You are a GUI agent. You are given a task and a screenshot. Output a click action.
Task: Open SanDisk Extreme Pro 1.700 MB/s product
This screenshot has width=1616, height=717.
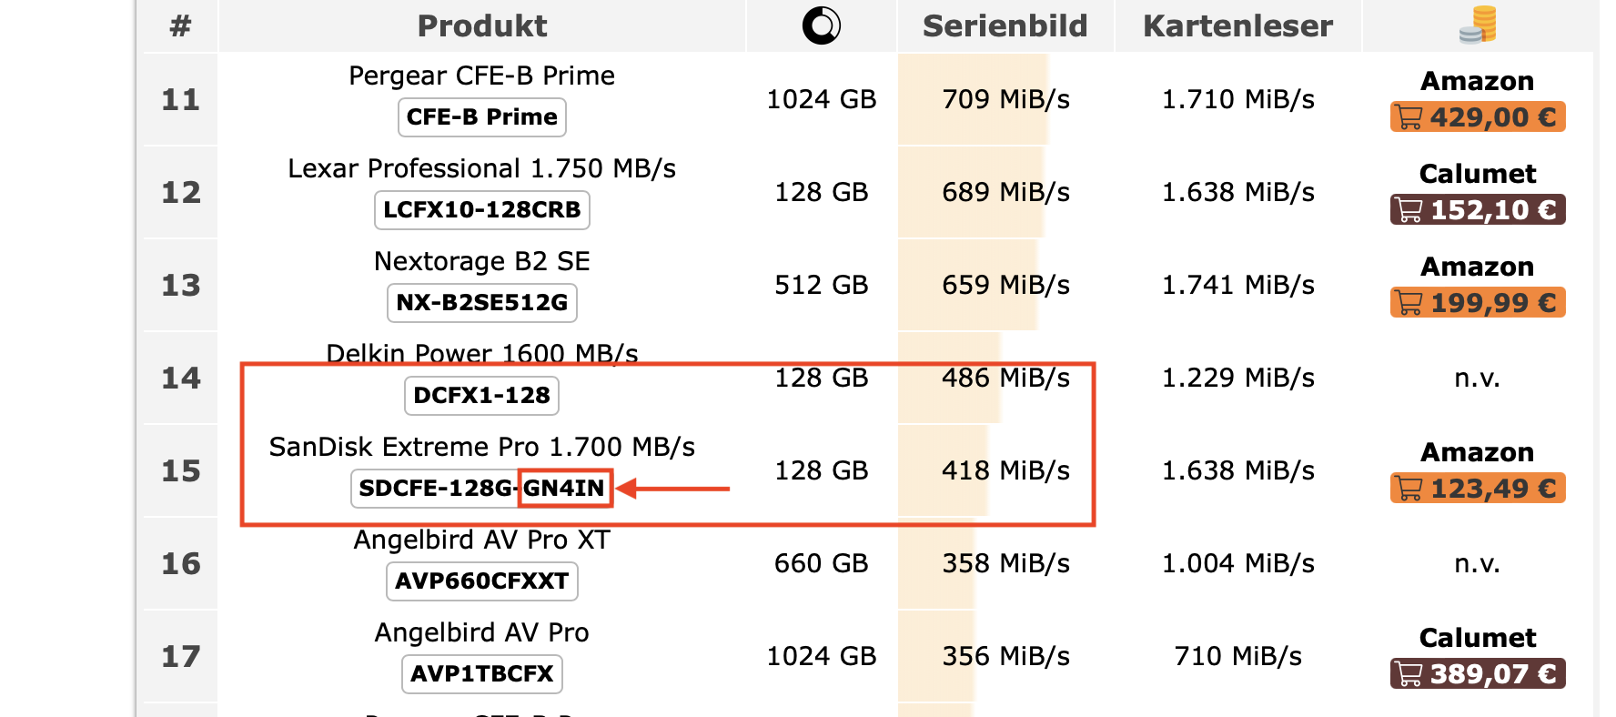tap(482, 447)
